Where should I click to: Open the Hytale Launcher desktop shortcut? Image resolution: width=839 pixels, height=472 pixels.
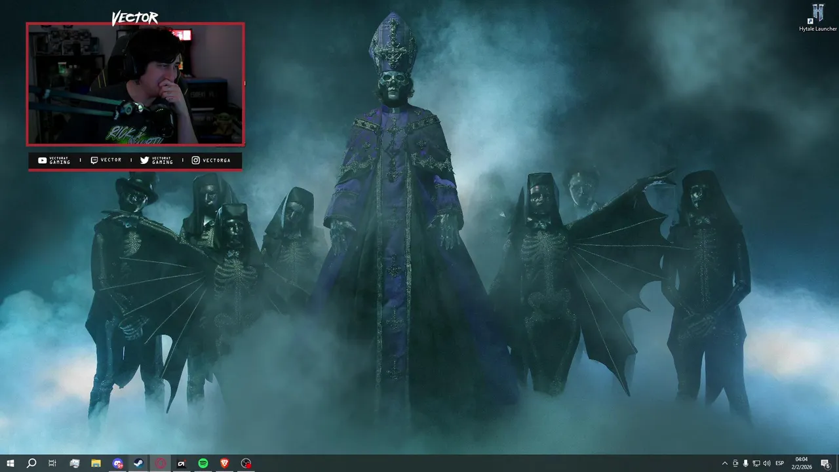click(x=817, y=18)
